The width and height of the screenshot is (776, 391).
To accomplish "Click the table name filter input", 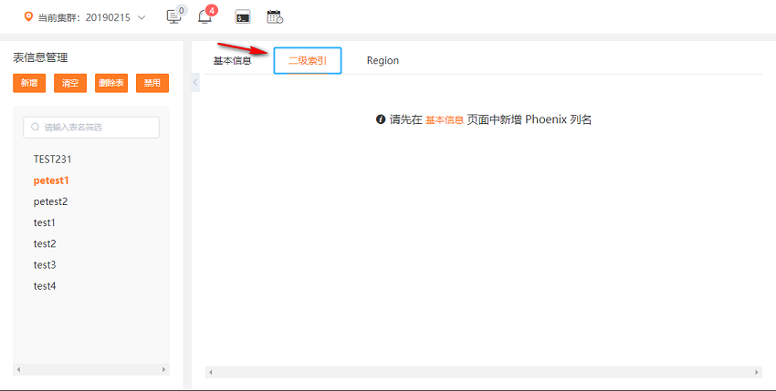I will [91, 127].
